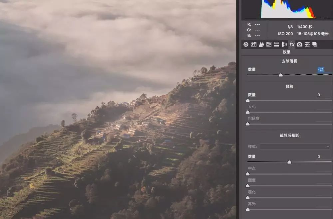This screenshot has width=333, height=219.
Task: Open the Basic panel aperture icon
Action: 246,44
